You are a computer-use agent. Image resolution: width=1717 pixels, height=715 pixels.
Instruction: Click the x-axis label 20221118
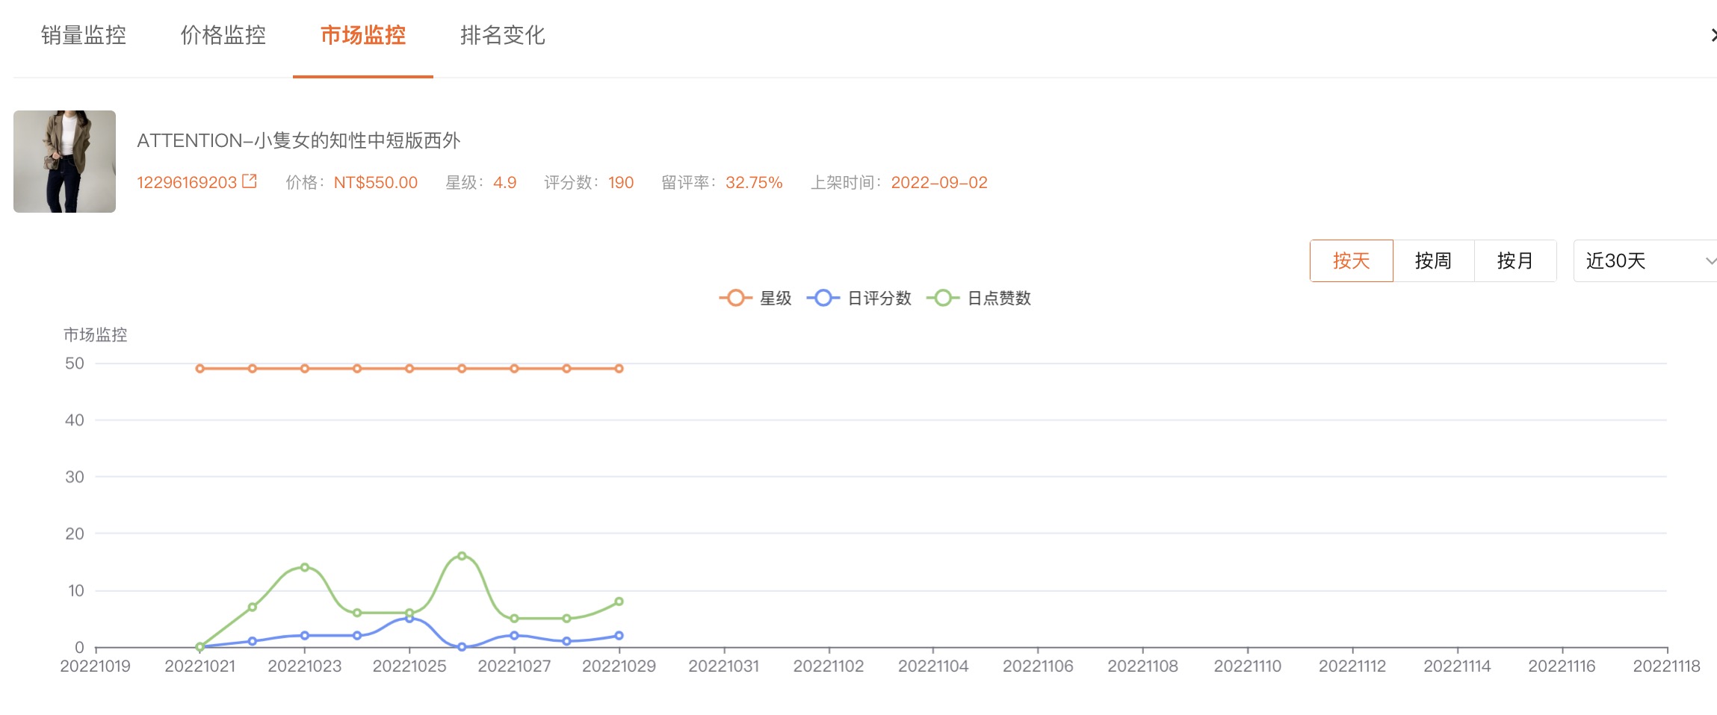click(1667, 666)
